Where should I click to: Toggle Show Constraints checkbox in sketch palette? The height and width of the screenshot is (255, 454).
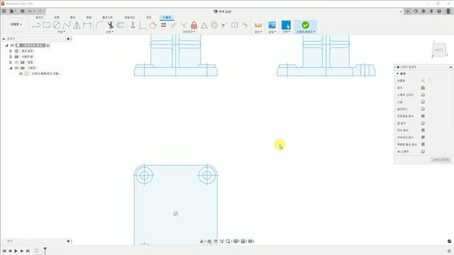(423, 137)
